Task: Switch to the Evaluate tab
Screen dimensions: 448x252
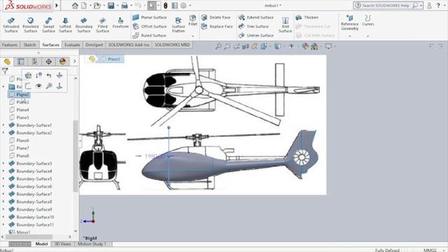Action: tap(72, 45)
